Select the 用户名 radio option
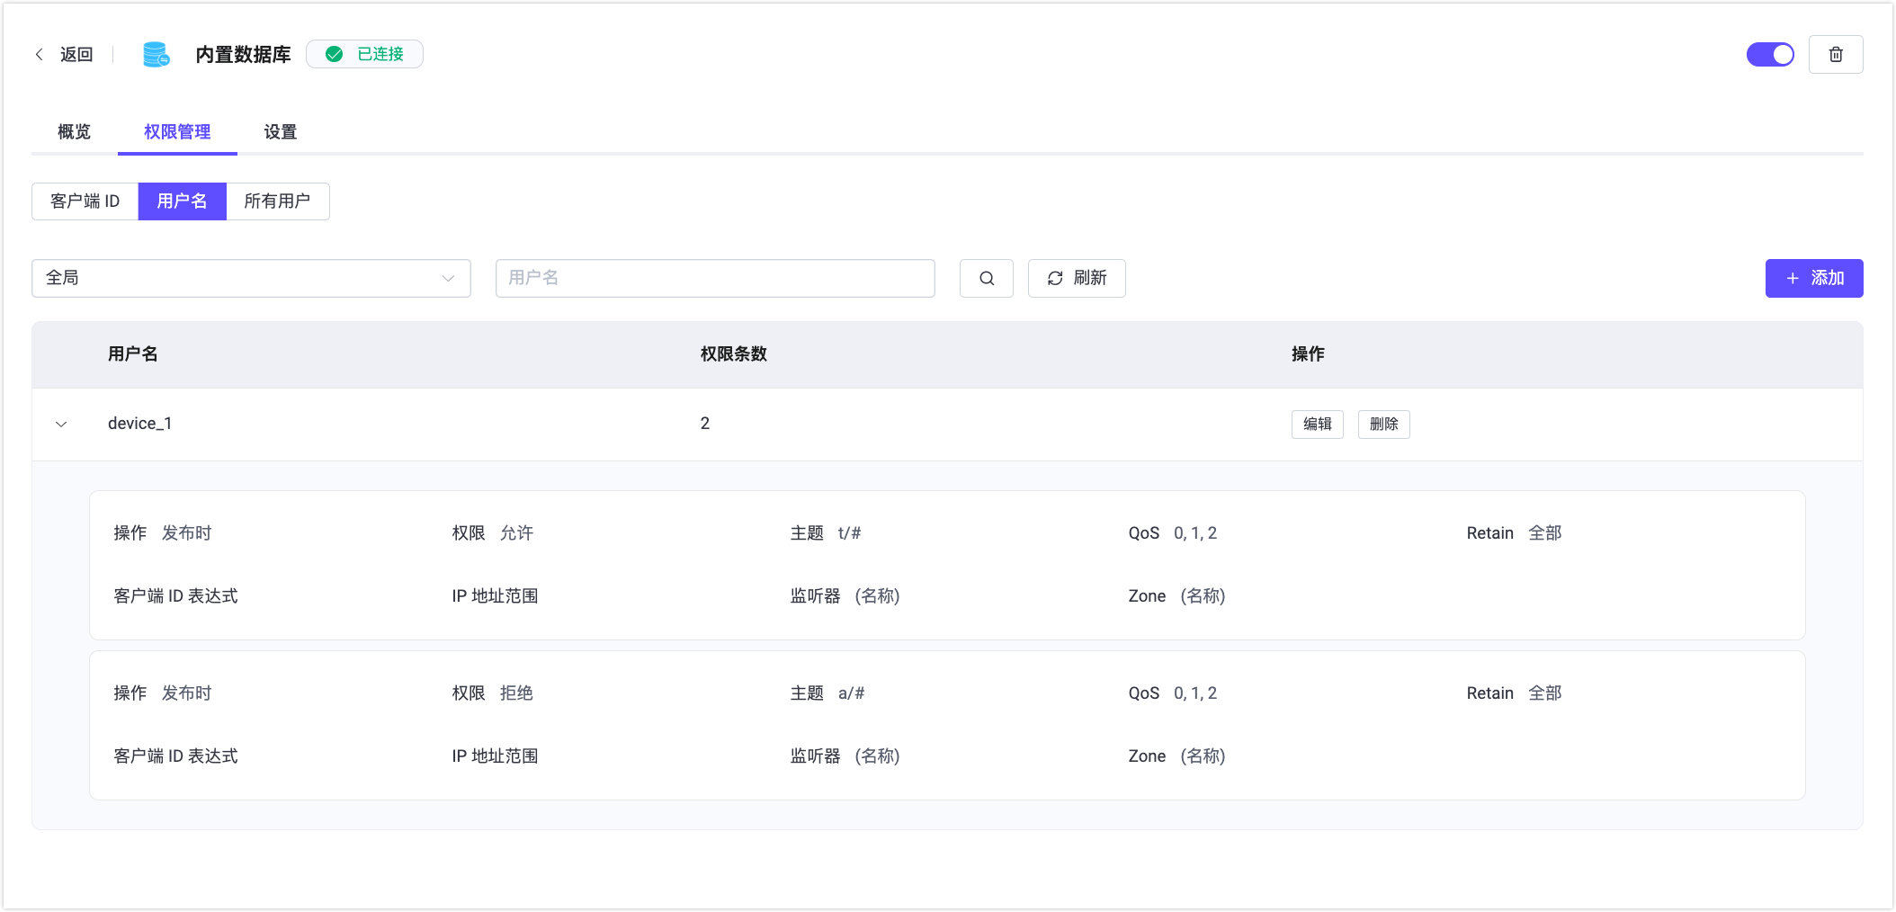 [182, 201]
